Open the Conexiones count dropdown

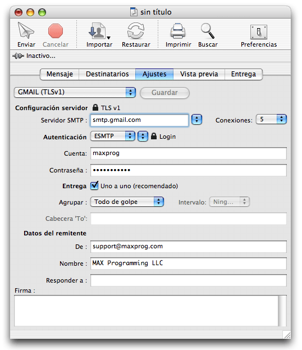(271, 119)
